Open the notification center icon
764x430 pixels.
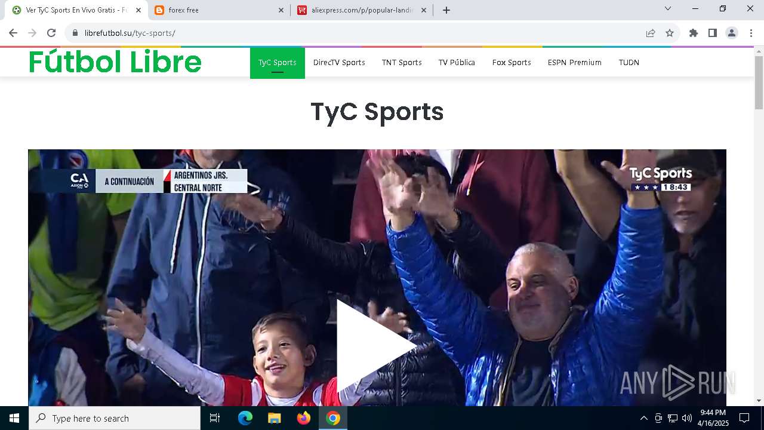[744, 418]
